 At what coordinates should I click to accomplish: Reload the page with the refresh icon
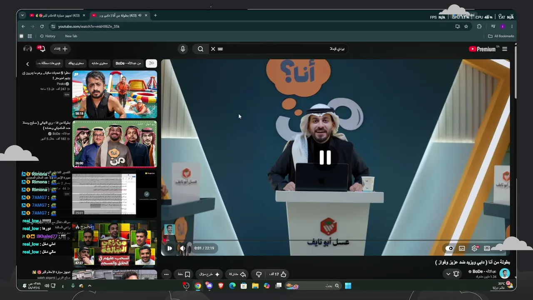click(x=42, y=26)
